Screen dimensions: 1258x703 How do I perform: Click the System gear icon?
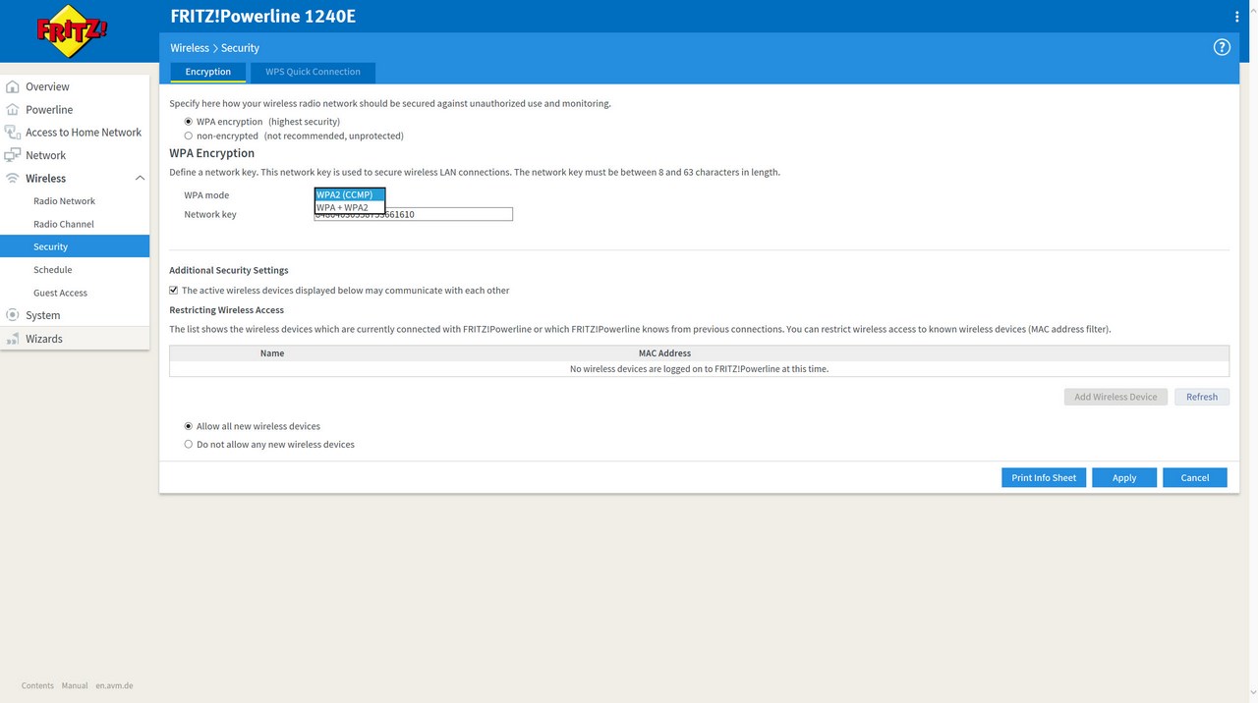[x=13, y=315]
